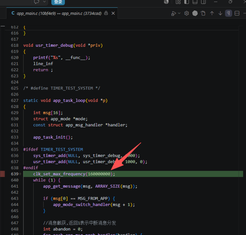Click the ChatGPT icon in editor toolbar
Image resolution: width=246 pixels, height=235 pixels.
195,13
